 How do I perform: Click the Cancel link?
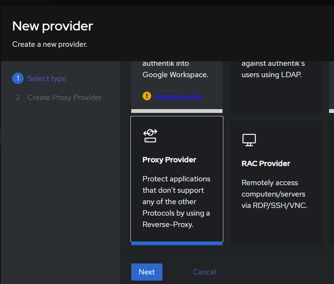click(x=204, y=272)
